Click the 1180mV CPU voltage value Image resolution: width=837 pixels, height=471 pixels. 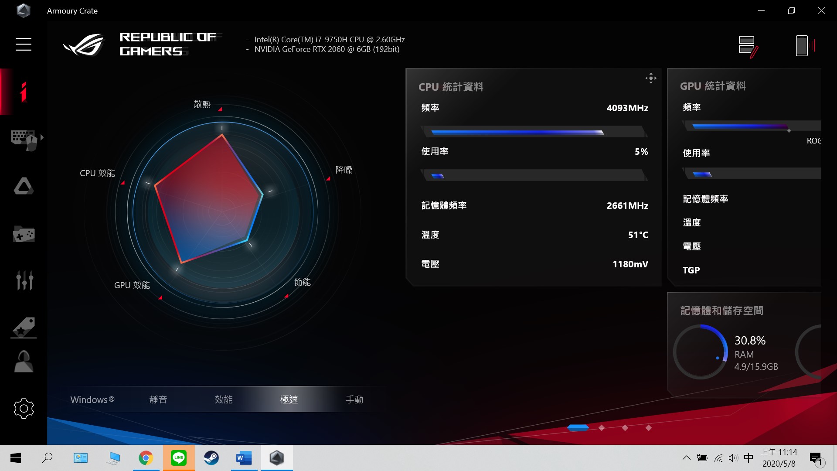(630, 264)
